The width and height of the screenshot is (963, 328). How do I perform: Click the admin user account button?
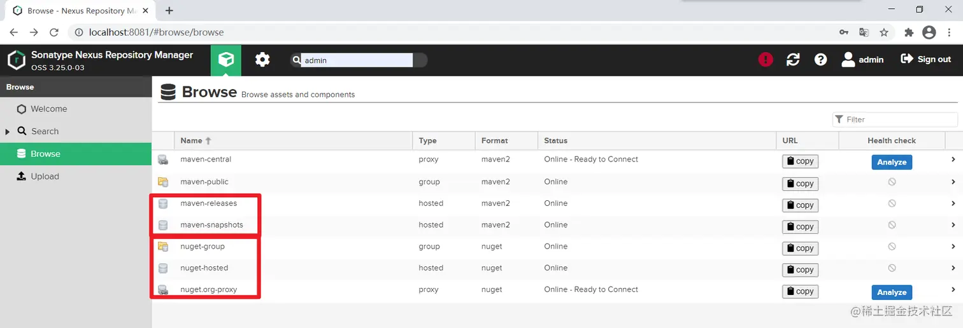coord(862,59)
